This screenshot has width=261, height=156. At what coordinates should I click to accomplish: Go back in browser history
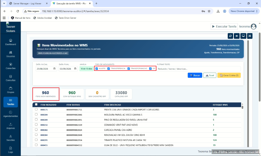click(x=5, y=11)
